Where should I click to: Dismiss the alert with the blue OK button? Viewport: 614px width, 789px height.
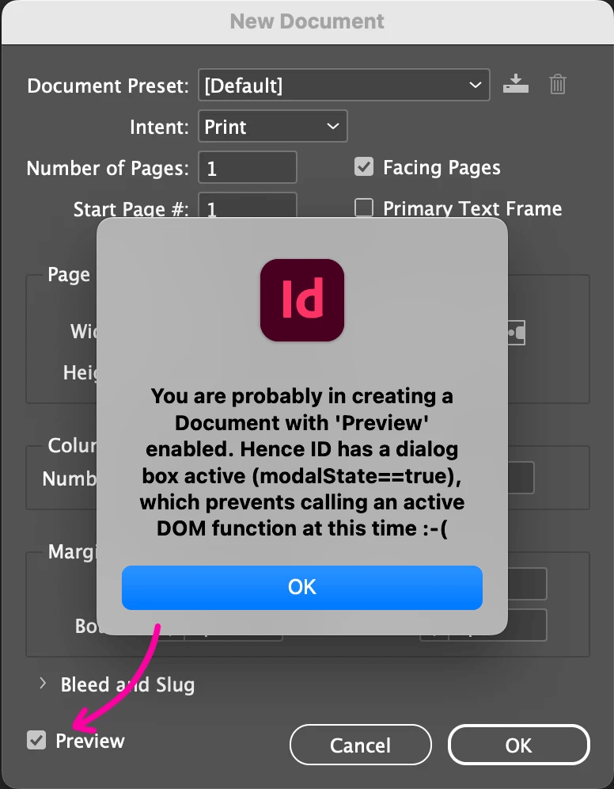coord(302,587)
